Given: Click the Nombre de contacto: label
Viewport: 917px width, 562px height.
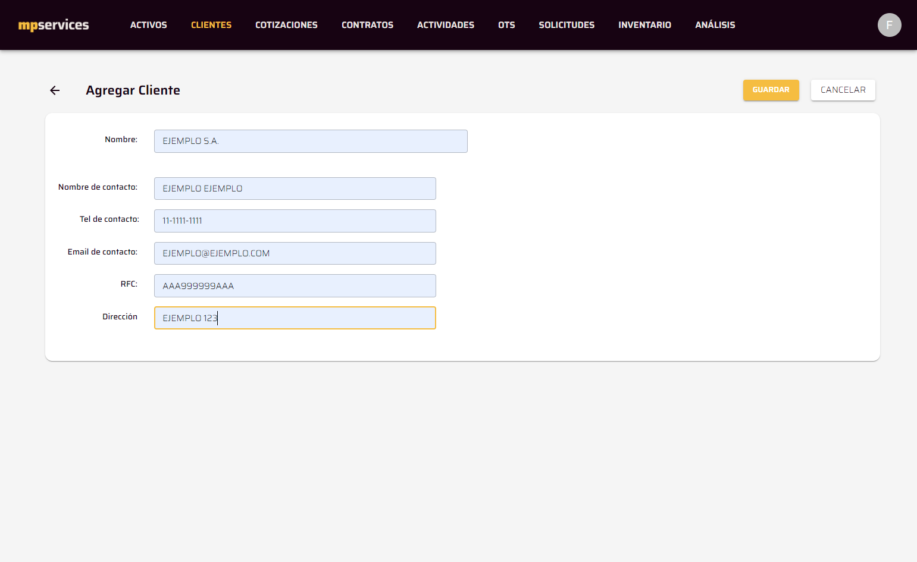Looking at the screenshot, I should point(98,187).
